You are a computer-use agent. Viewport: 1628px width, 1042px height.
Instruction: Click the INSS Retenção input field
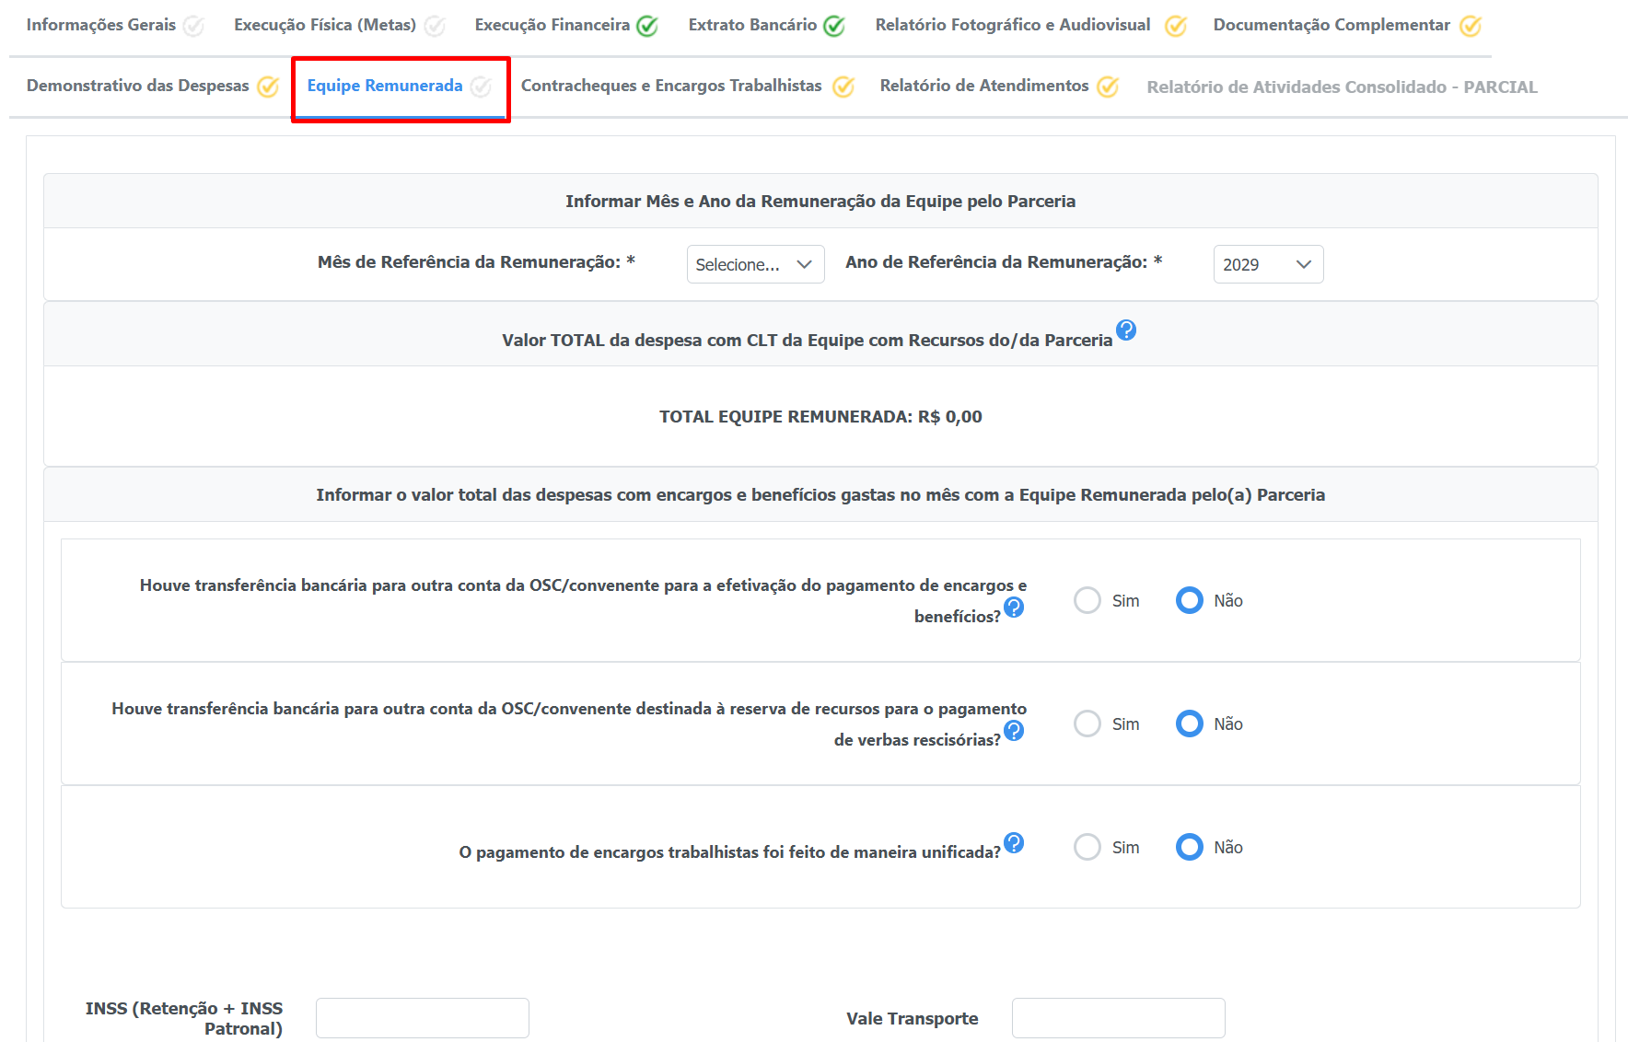pyautogui.click(x=423, y=1018)
